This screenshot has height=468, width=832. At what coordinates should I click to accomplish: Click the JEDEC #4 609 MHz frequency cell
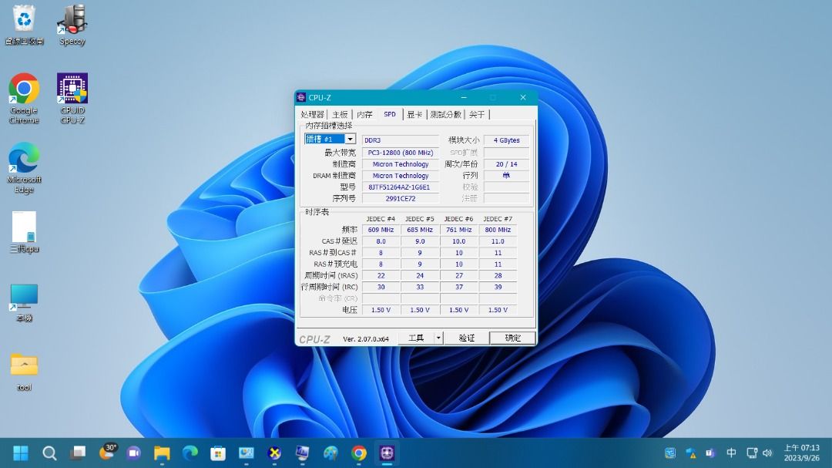[x=381, y=230]
